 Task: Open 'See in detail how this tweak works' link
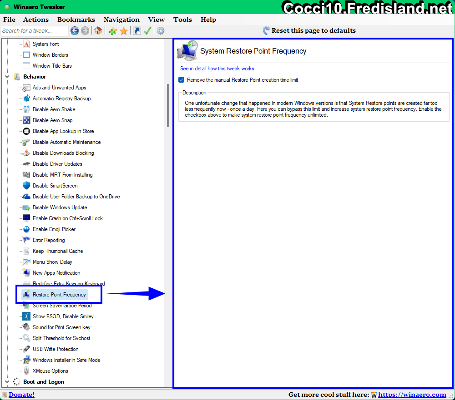(x=217, y=69)
